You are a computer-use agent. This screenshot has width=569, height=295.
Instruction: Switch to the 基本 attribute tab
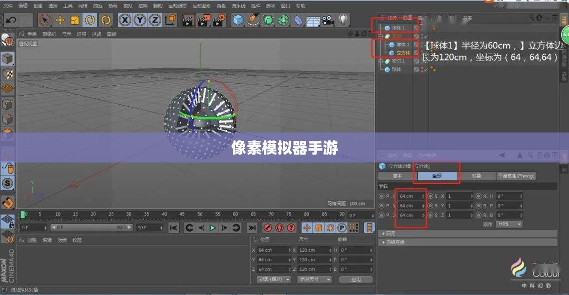pos(397,176)
